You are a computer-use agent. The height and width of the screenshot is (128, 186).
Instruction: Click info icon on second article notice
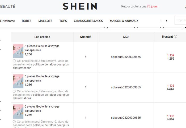pos(14,91)
